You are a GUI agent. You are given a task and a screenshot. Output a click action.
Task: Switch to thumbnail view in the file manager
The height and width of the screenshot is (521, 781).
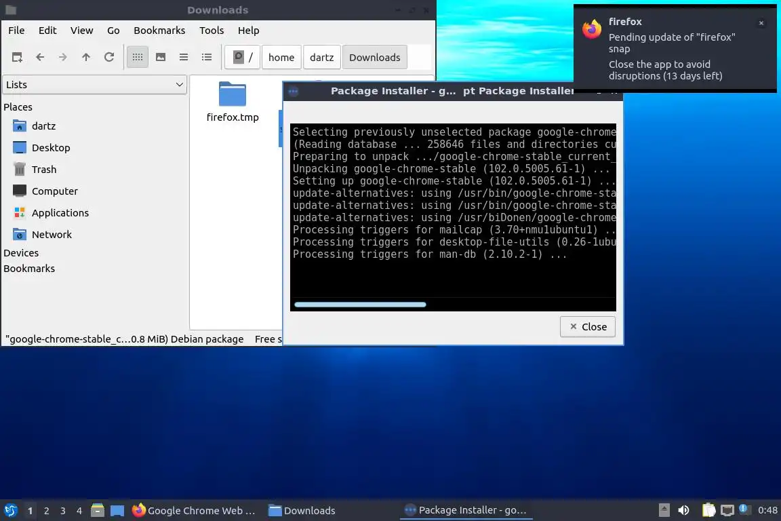[x=161, y=58]
